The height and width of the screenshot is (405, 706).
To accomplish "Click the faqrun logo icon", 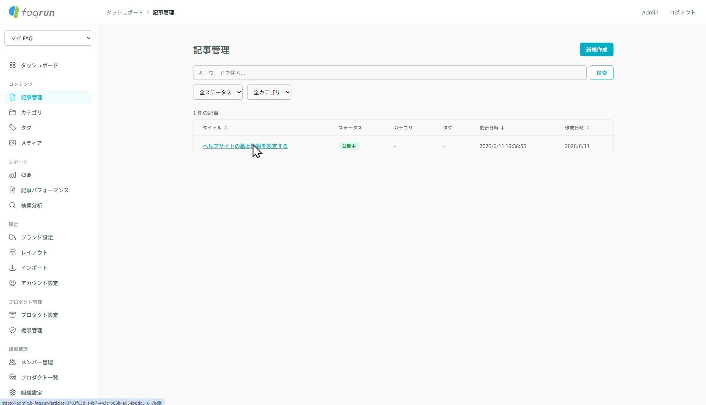I will click(14, 12).
